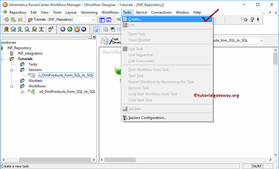Collapse the Tutorials folder node
Image resolution: width=279 pixels, height=169 pixels.
click(2, 59)
